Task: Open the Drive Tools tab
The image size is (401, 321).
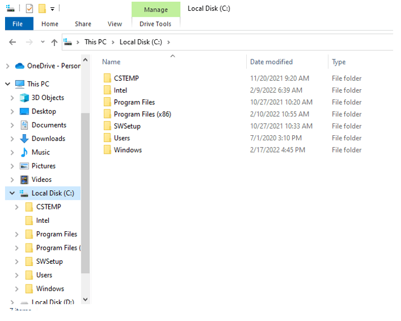Action: click(x=155, y=24)
